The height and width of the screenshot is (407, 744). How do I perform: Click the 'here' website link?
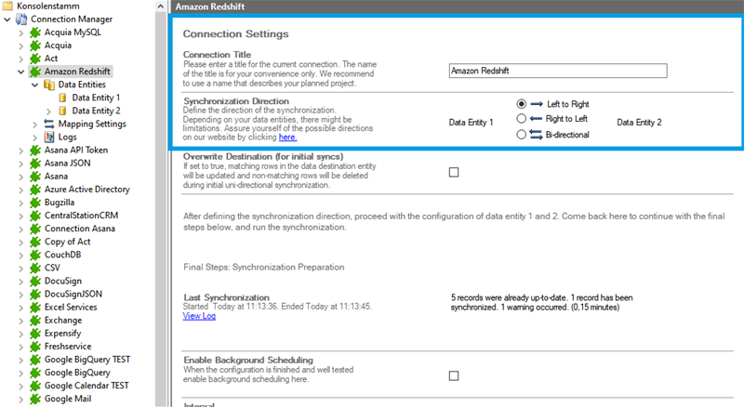pos(287,137)
